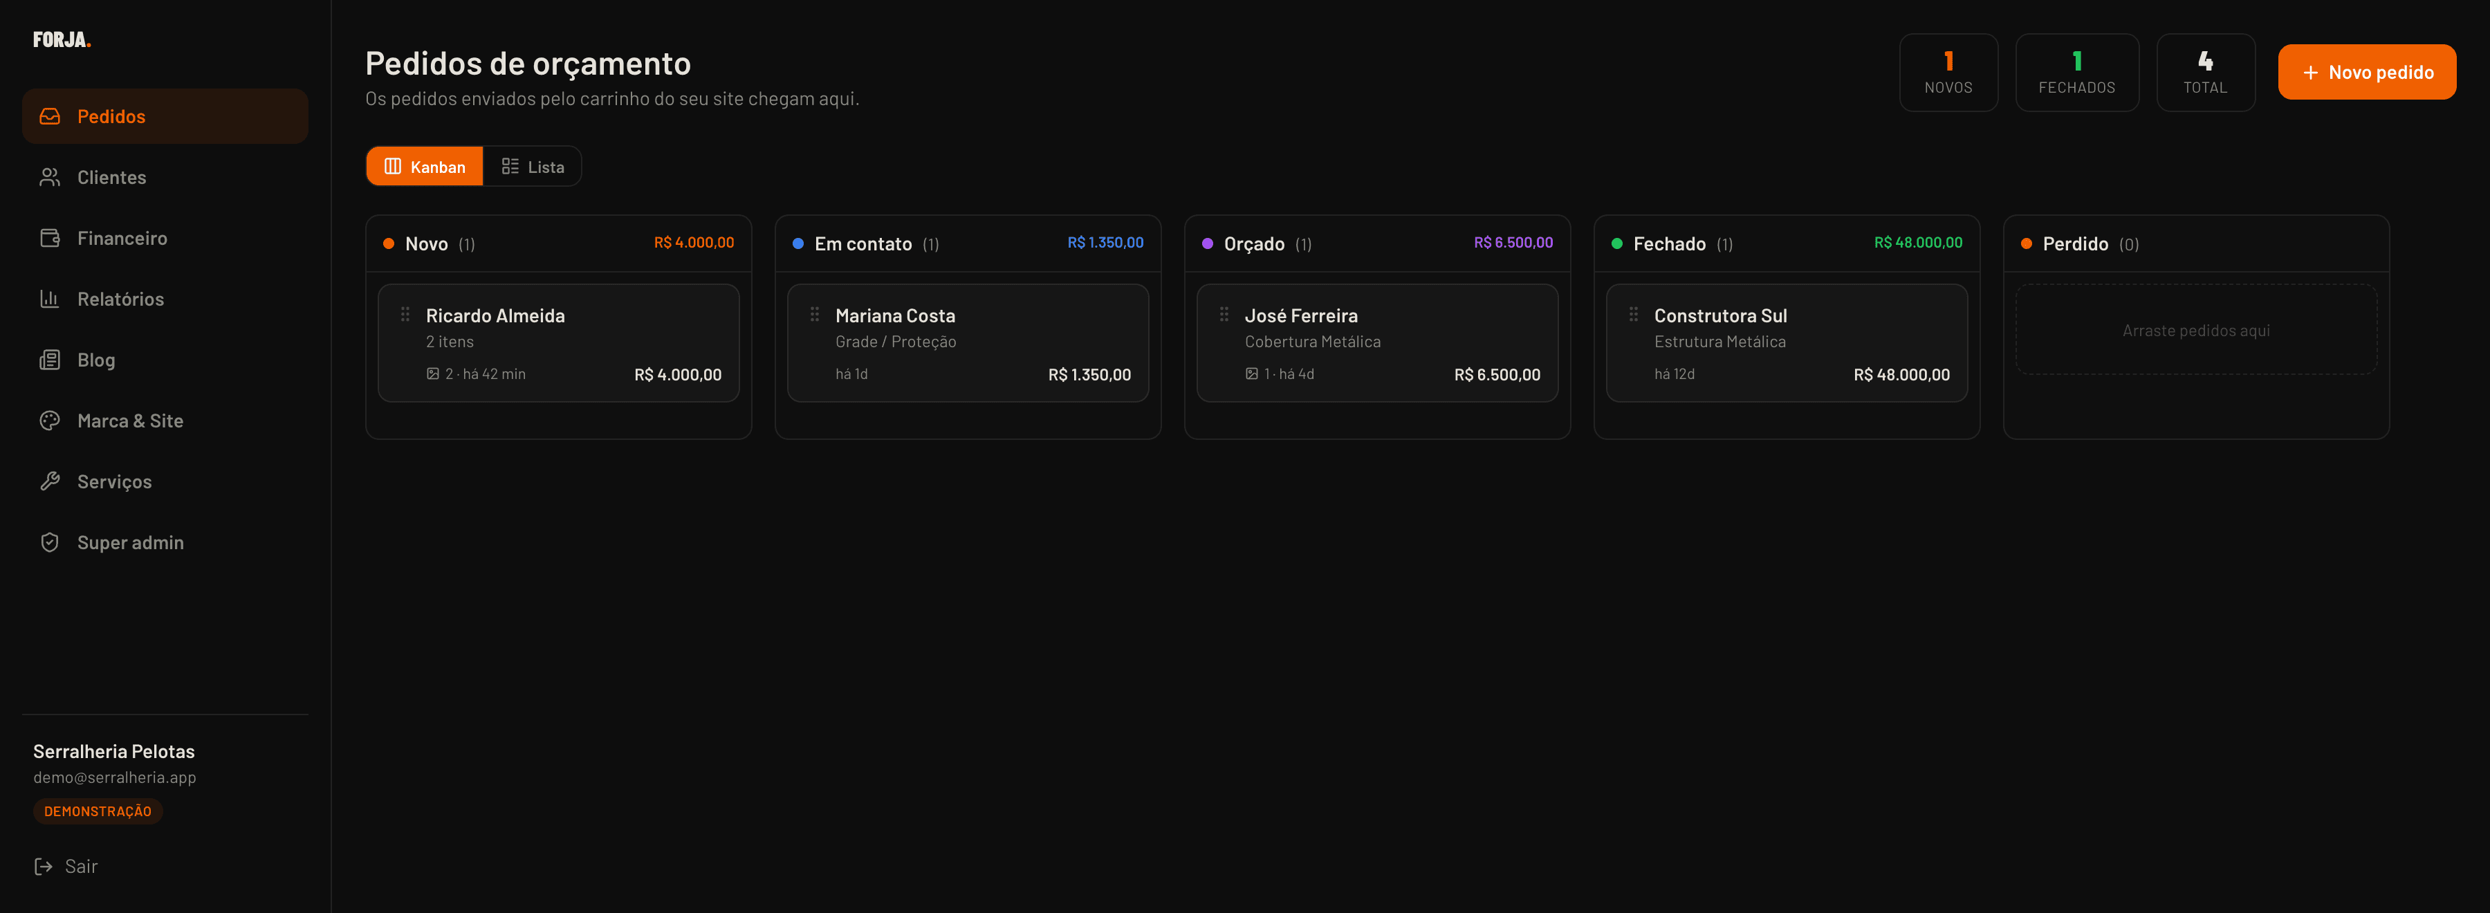Open Relatórios in the sidebar
Screen dimensions: 2490x913
pyautogui.click(x=165, y=299)
